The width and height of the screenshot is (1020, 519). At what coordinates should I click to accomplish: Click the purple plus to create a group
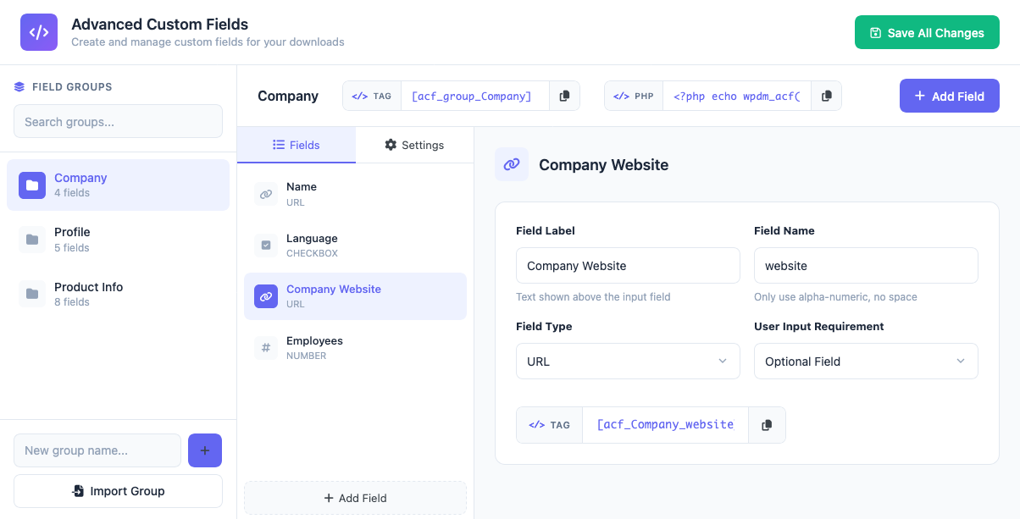click(x=204, y=450)
